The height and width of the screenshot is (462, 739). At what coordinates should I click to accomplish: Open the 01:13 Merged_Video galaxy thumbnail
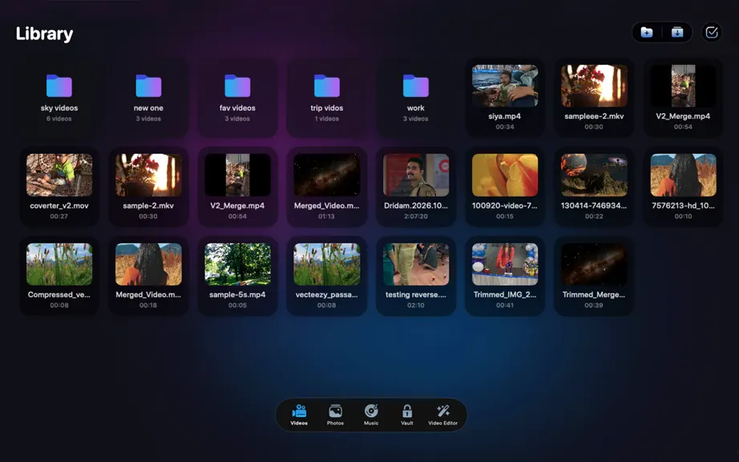[x=326, y=175]
